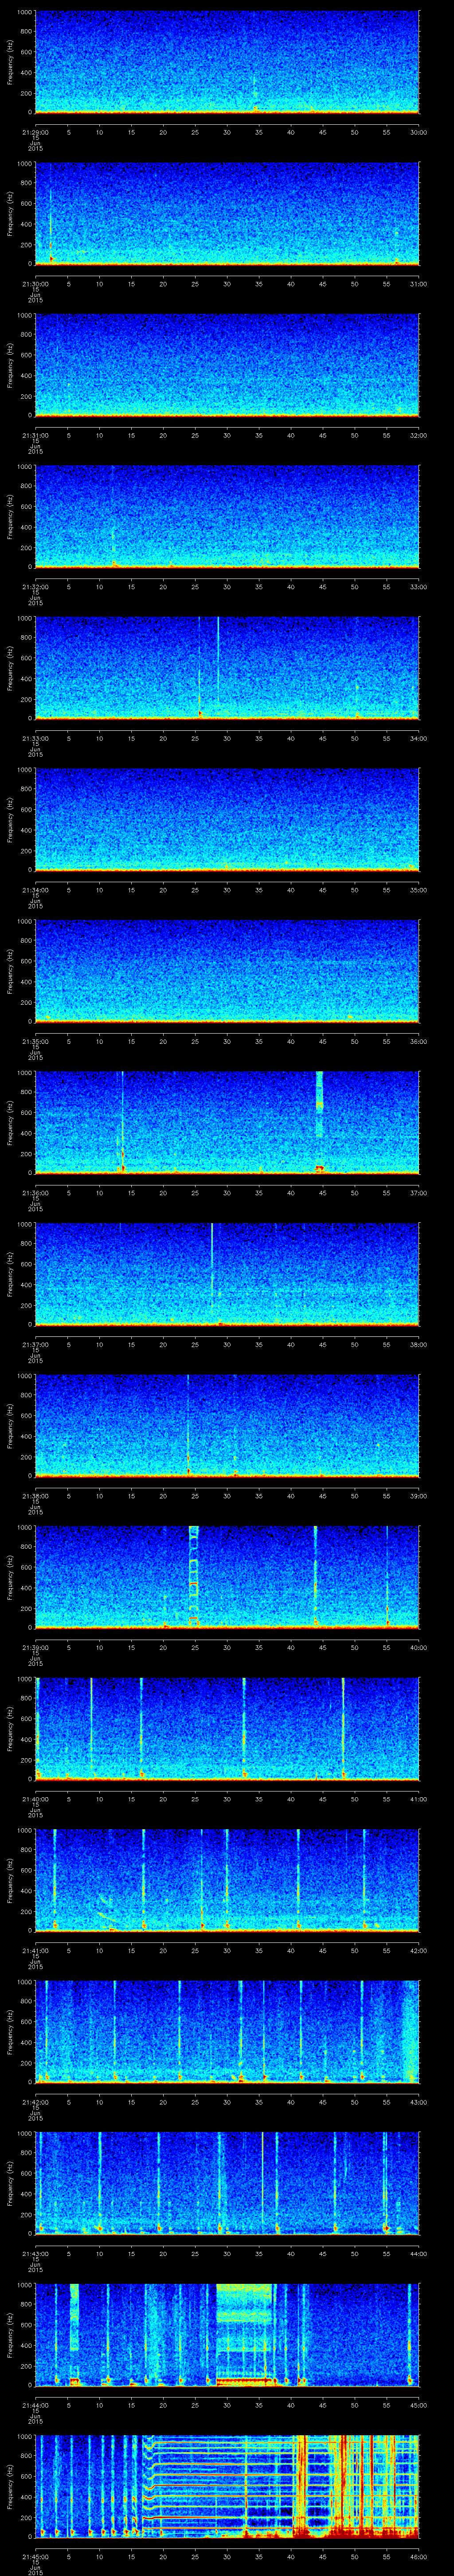The image size is (454, 2576).
Task: Select the spectrogram panel starting at 21:34:00
Action: 227,819
